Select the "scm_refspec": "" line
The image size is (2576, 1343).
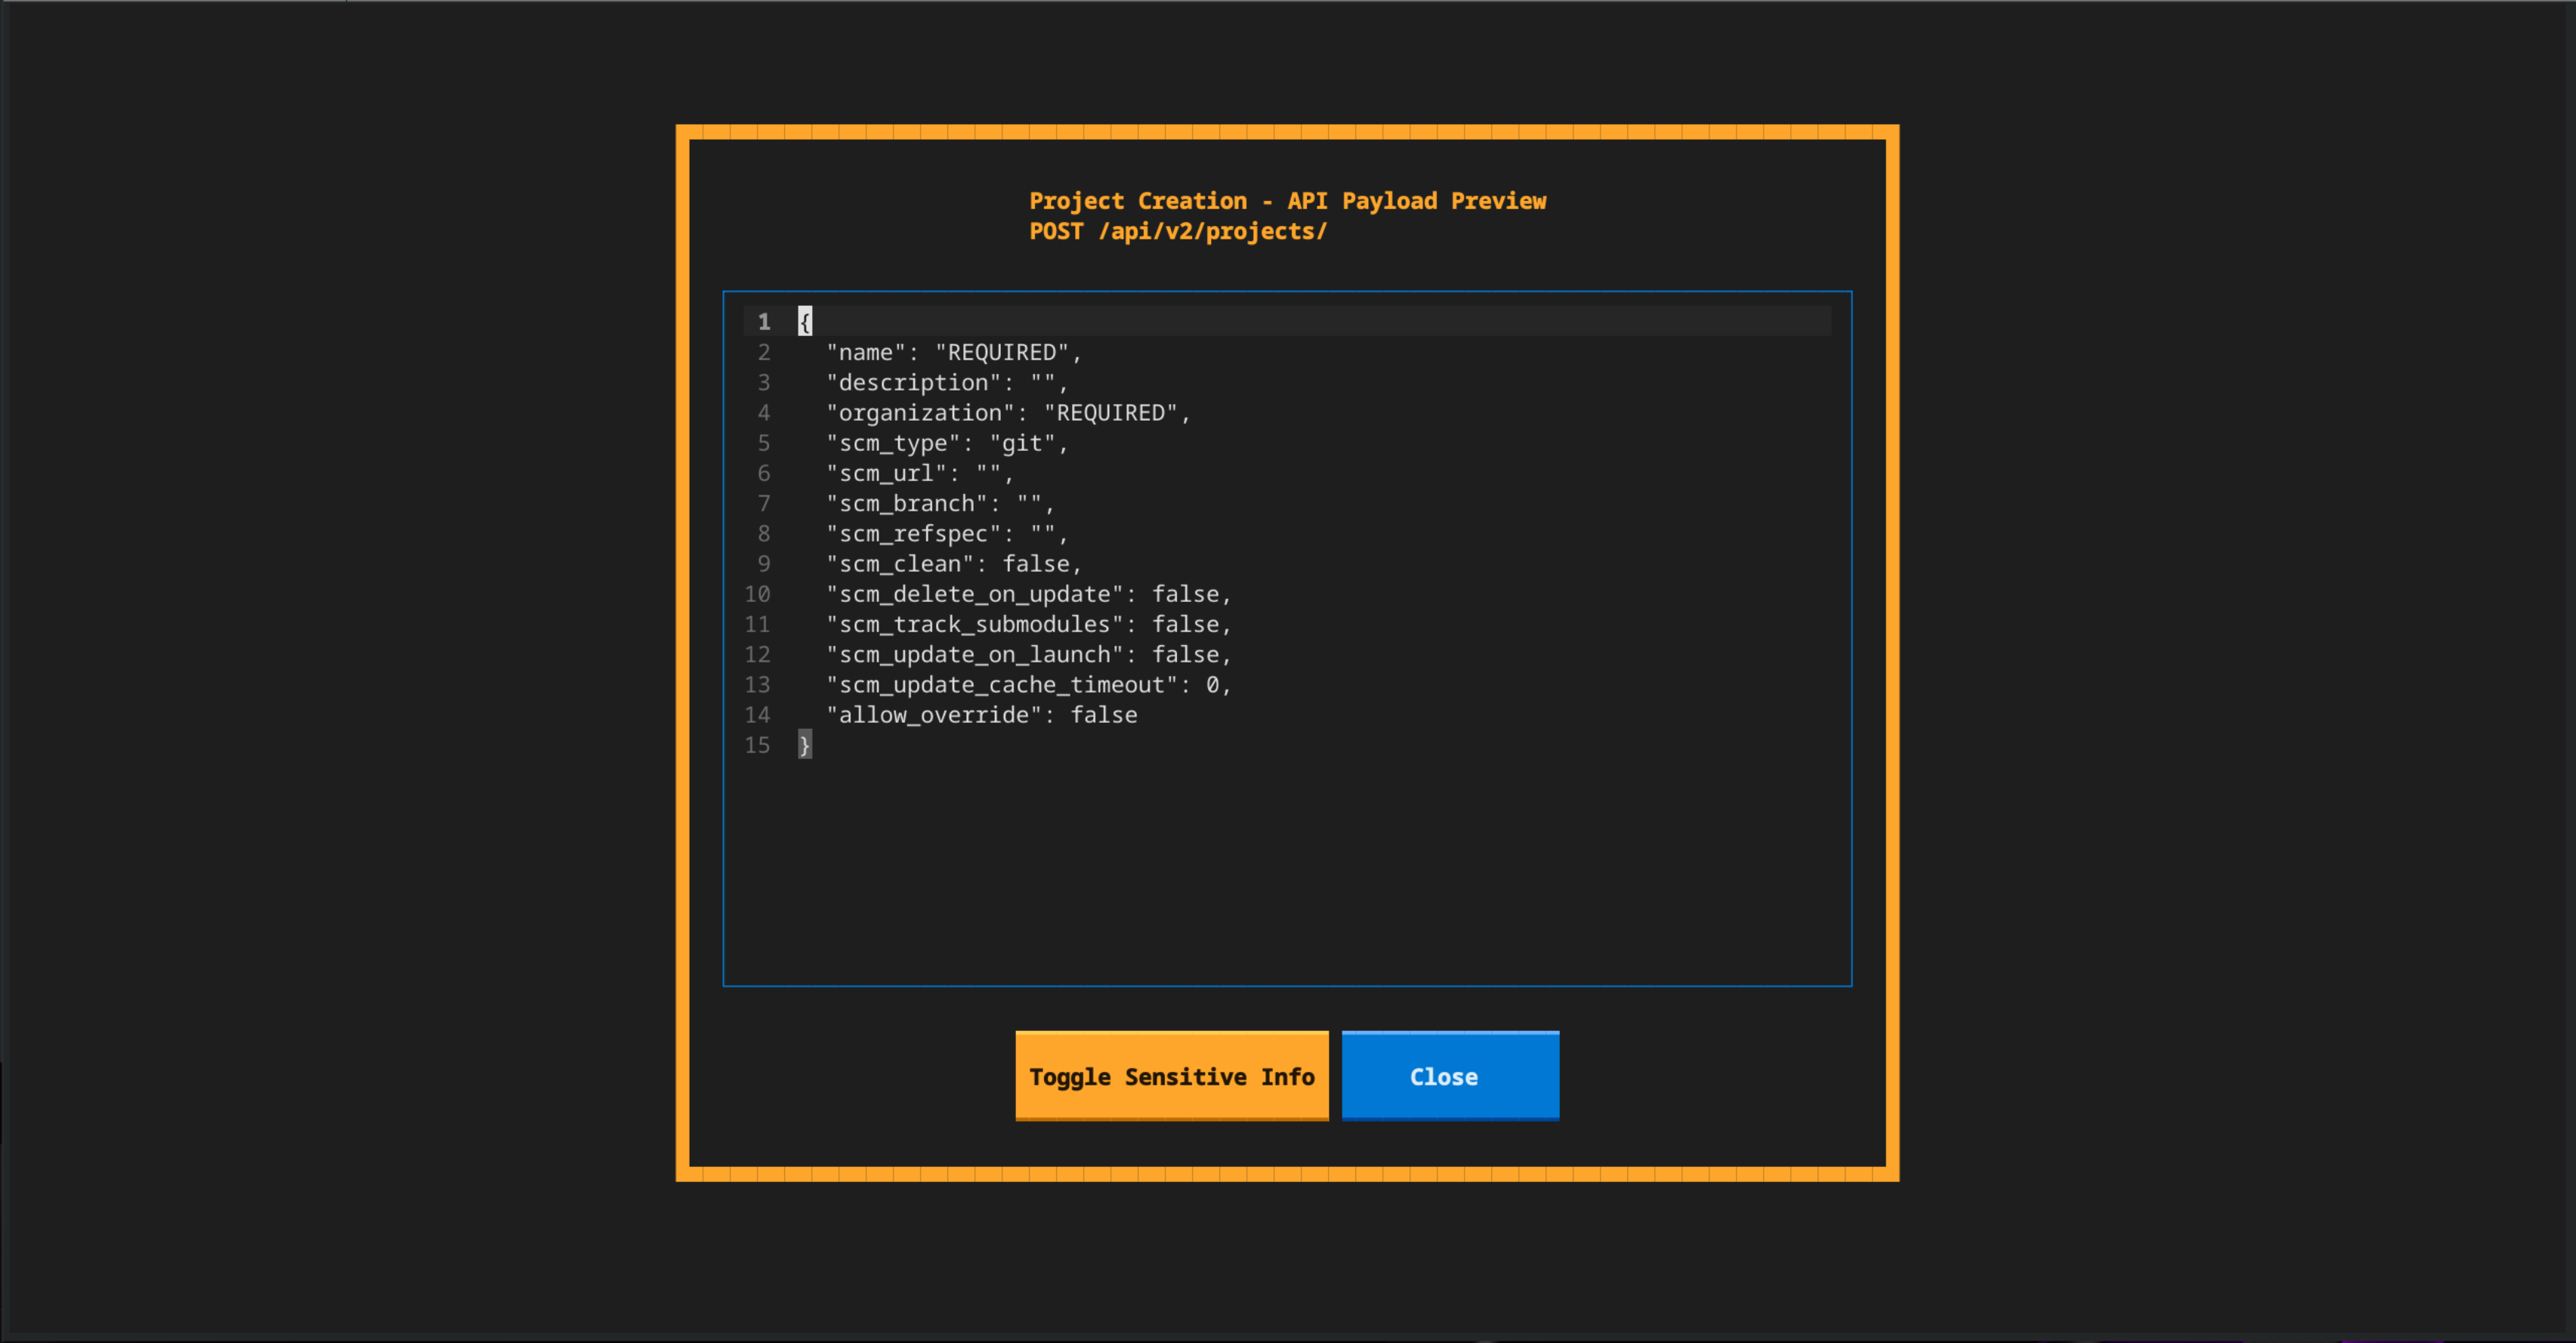(947, 533)
